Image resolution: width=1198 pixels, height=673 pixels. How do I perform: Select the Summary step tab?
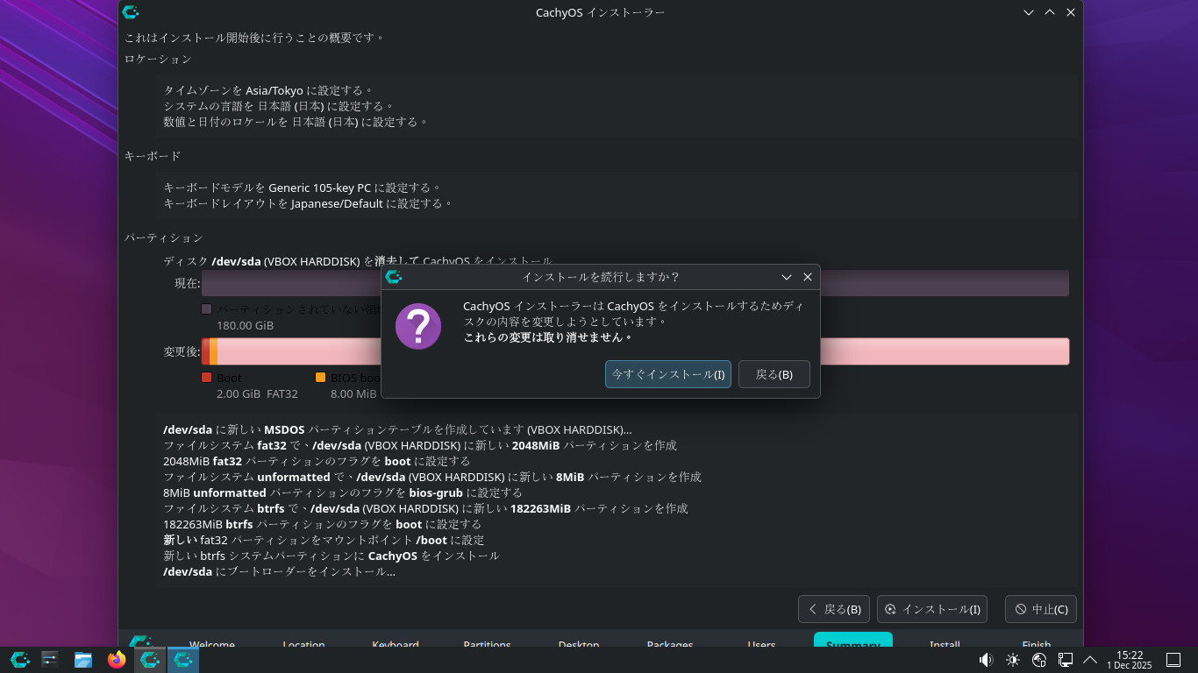[x=853, y=641]
